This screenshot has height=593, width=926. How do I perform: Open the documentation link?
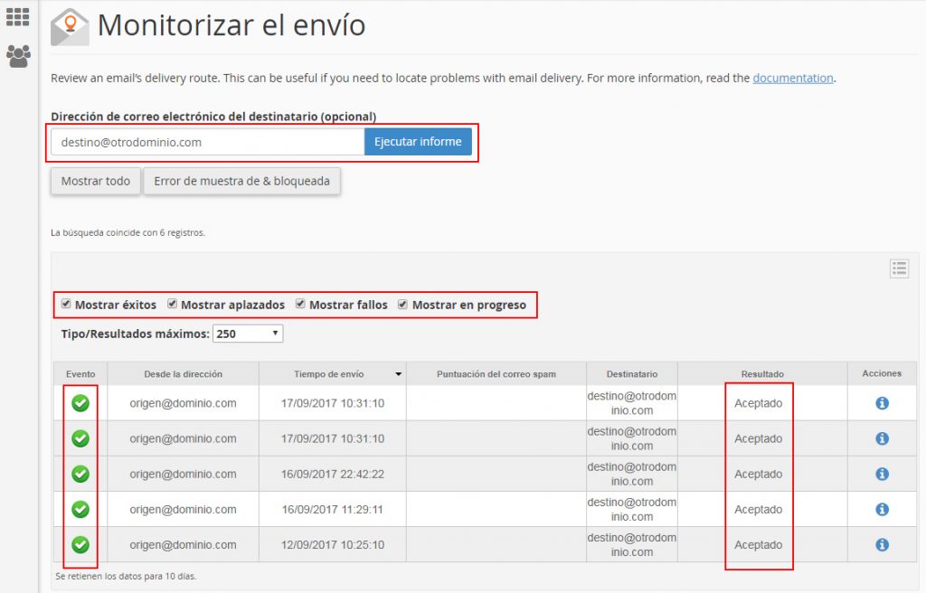[x=792, y=78]
